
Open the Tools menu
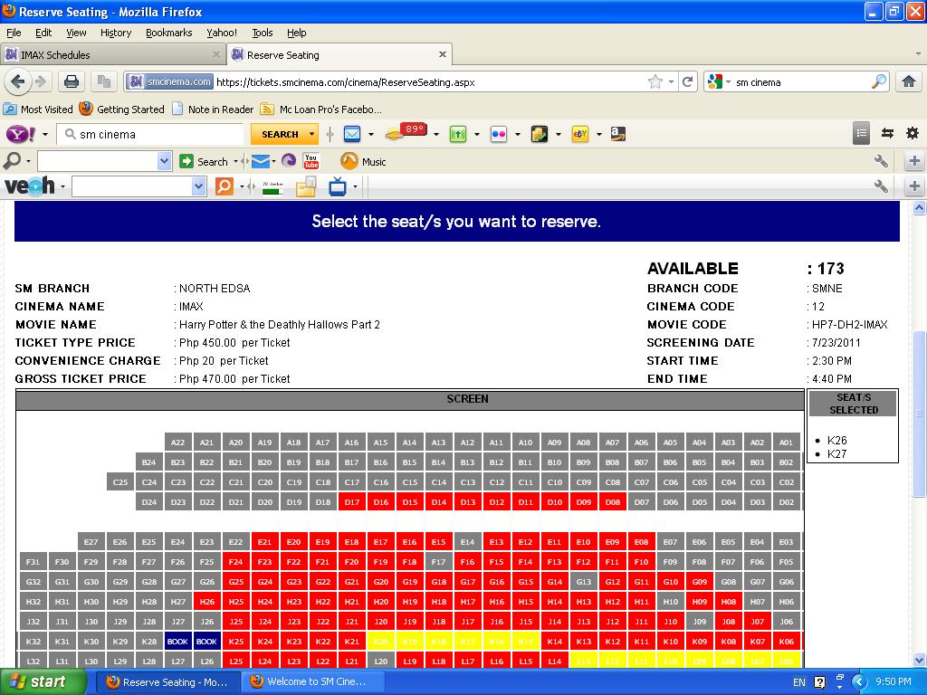(x=262, y=33)
